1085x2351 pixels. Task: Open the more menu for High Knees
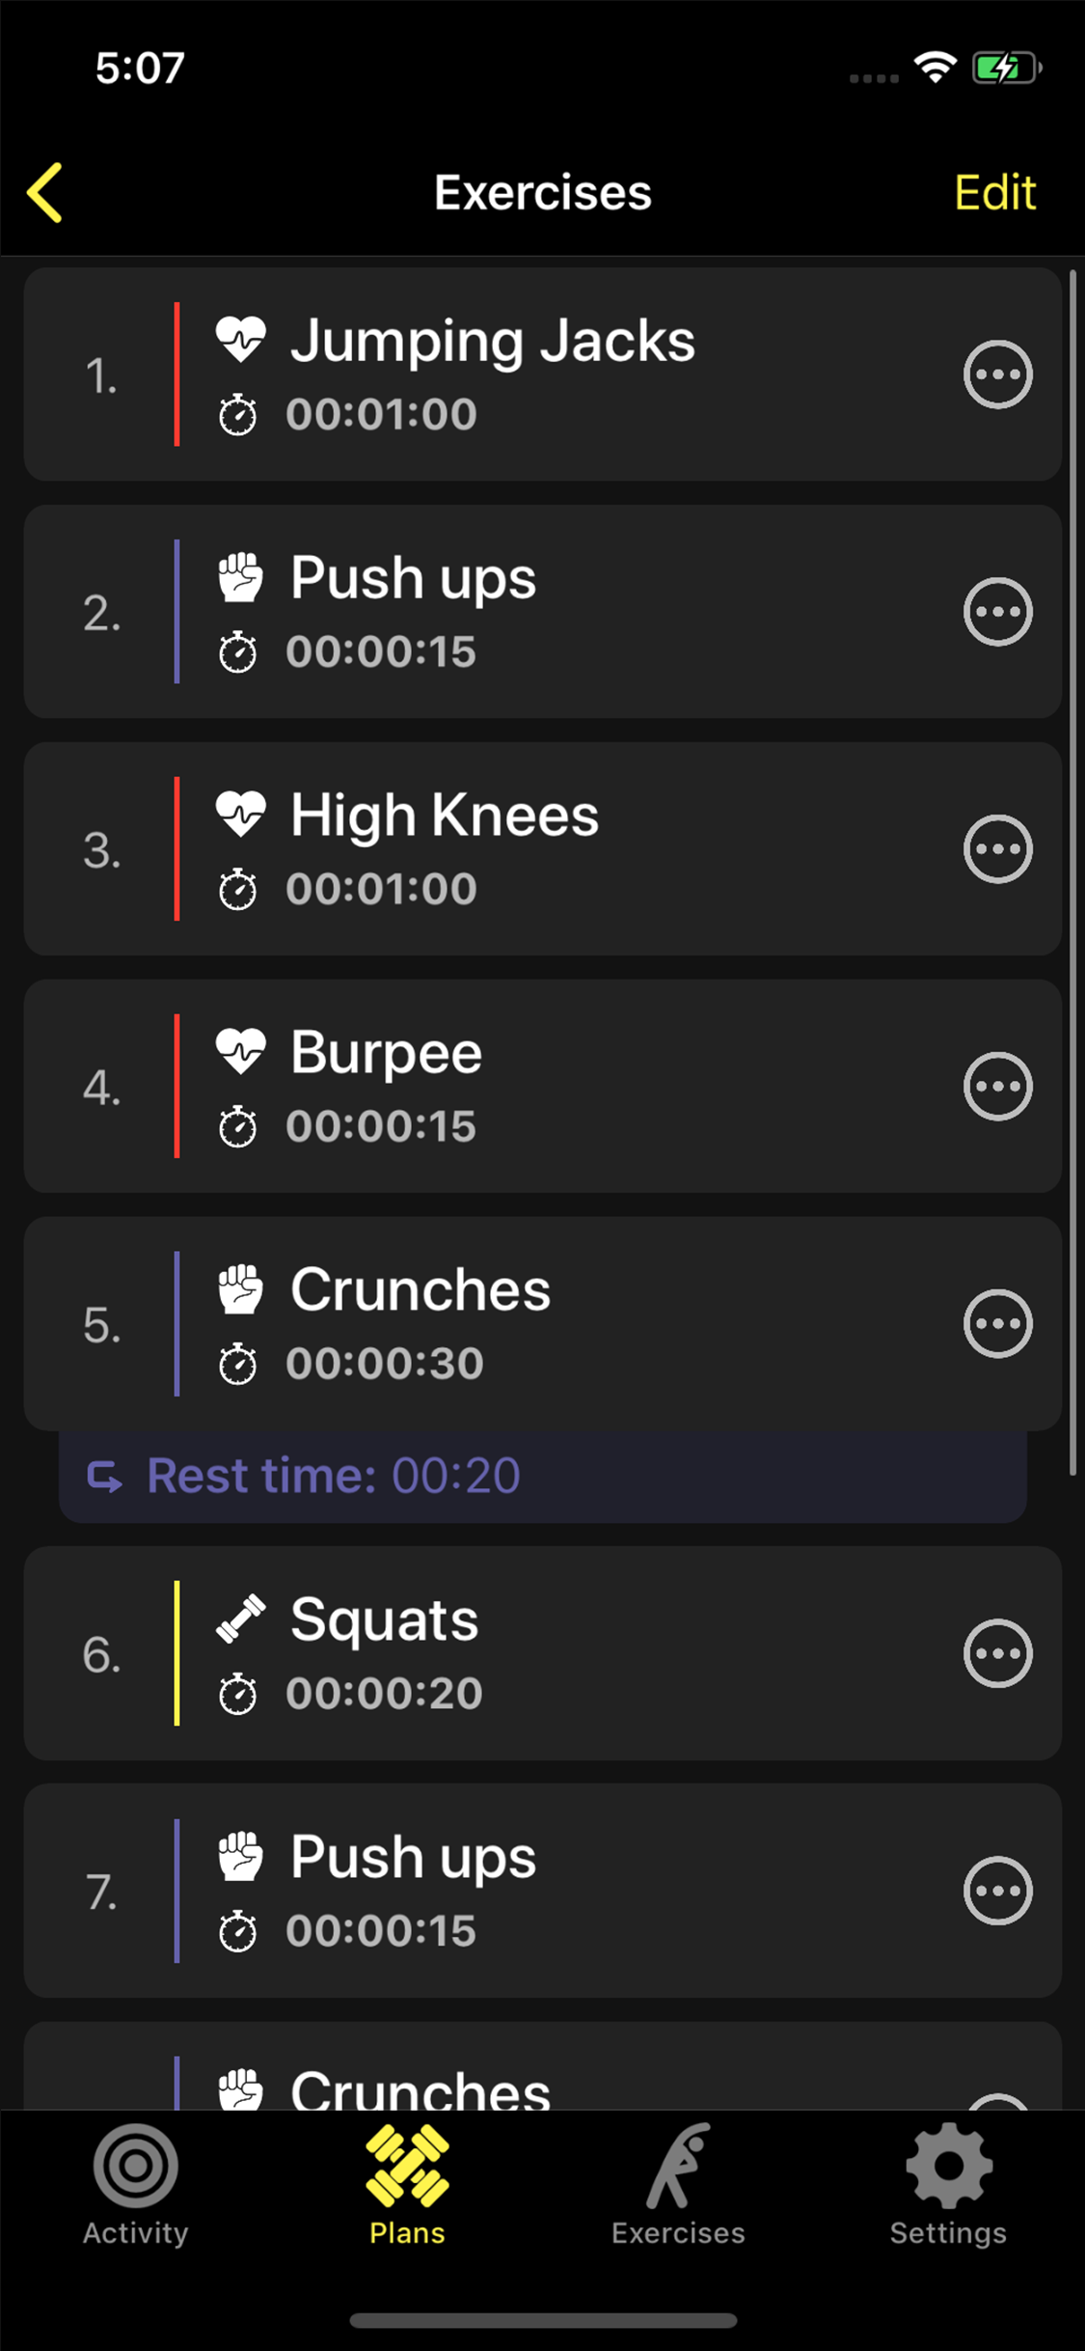pos(997,849)
